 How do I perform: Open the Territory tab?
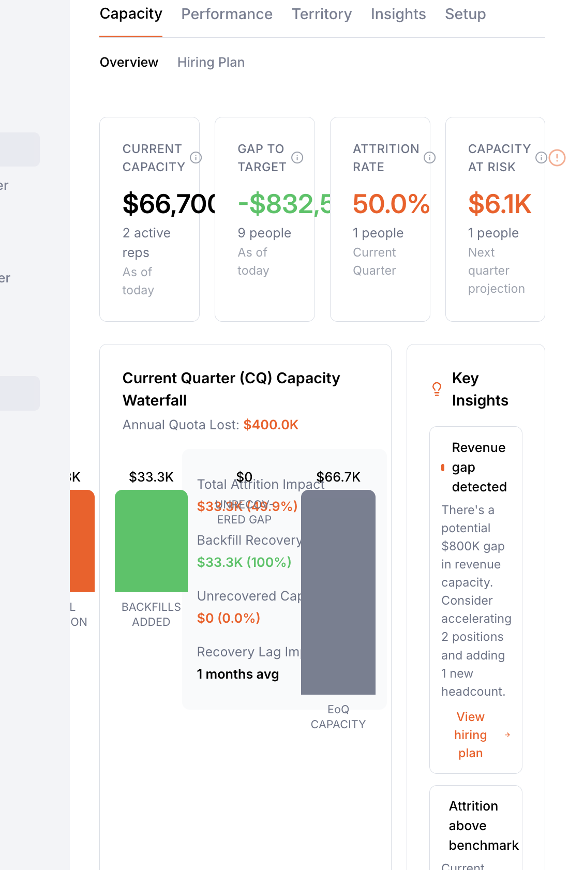[x=321, y=14]
